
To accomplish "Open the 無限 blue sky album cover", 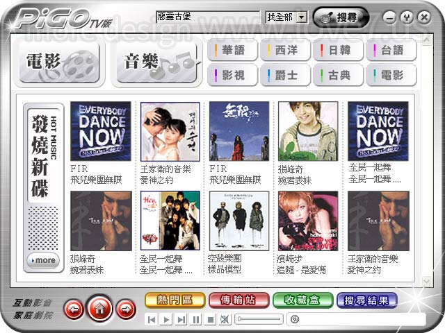I will click(x=239, y=131).
